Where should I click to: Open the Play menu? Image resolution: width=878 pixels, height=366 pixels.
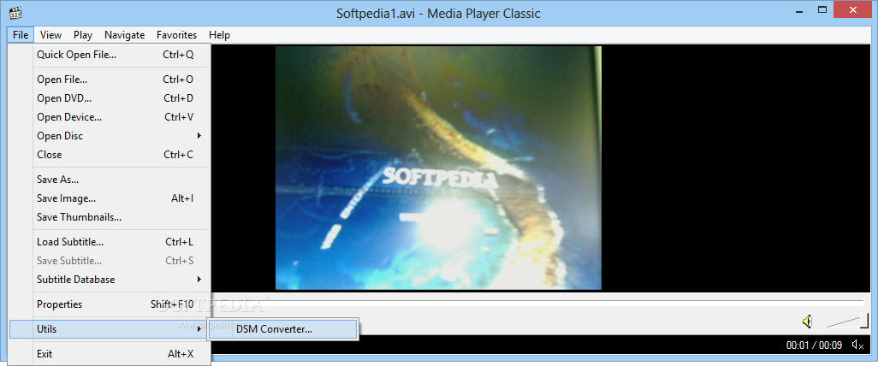pos(83,35)
